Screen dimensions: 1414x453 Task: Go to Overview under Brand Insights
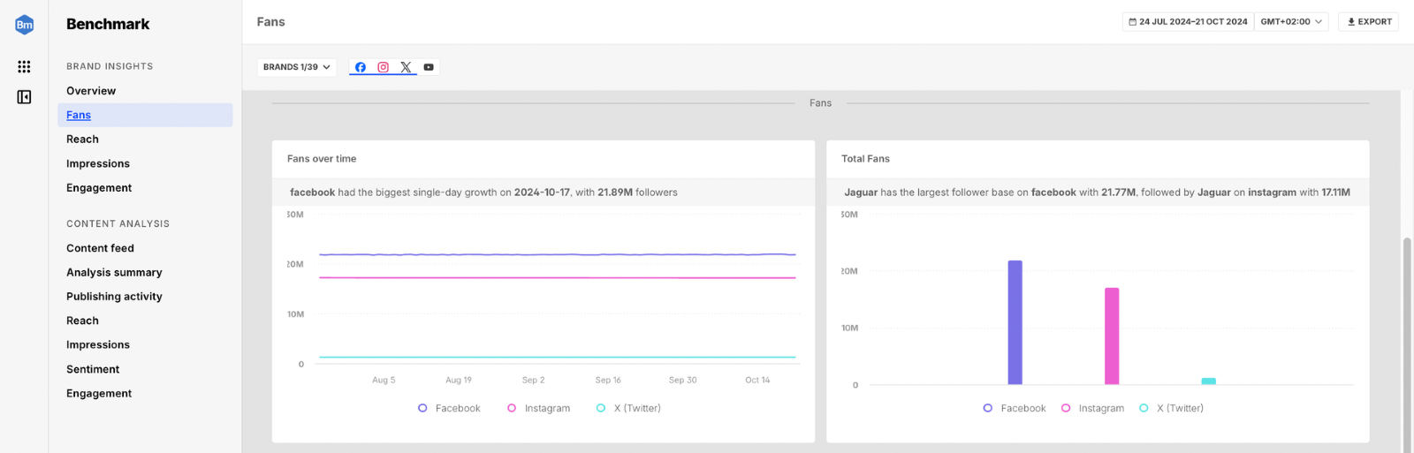pos(91,91)
